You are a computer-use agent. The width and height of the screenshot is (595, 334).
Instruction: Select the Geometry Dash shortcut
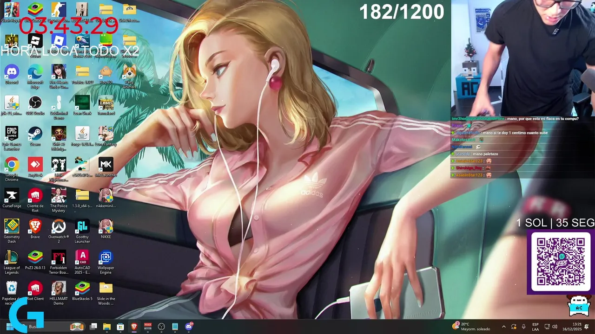12,231
